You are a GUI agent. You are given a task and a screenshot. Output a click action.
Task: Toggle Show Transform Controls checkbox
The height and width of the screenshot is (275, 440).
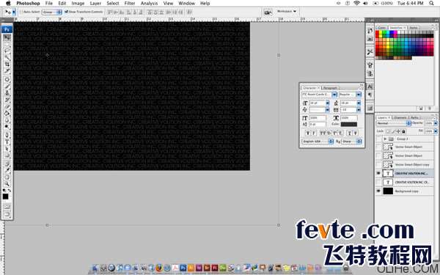[67, 12]
